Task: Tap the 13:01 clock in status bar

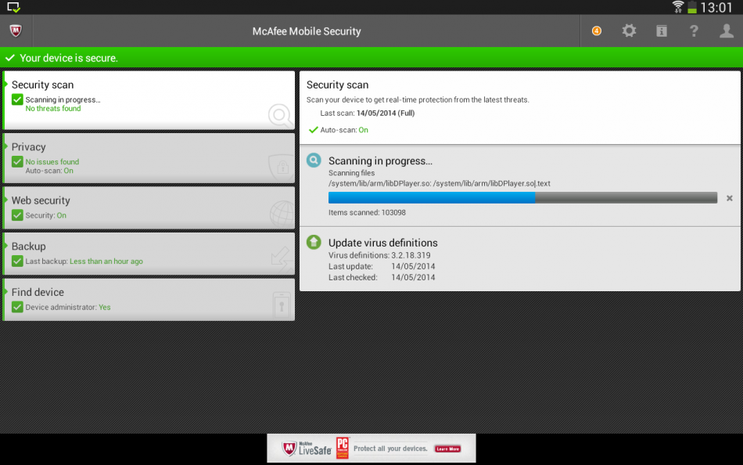Action: point(716,7)
